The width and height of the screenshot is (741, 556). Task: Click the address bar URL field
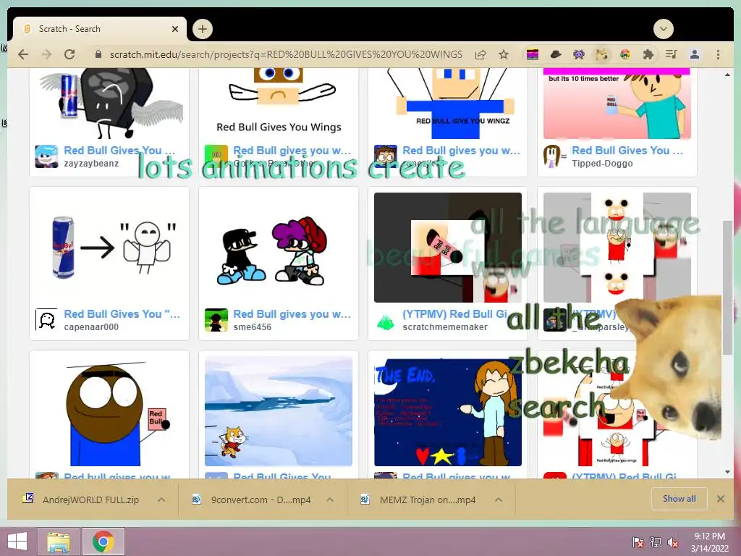tap(286, 54)
